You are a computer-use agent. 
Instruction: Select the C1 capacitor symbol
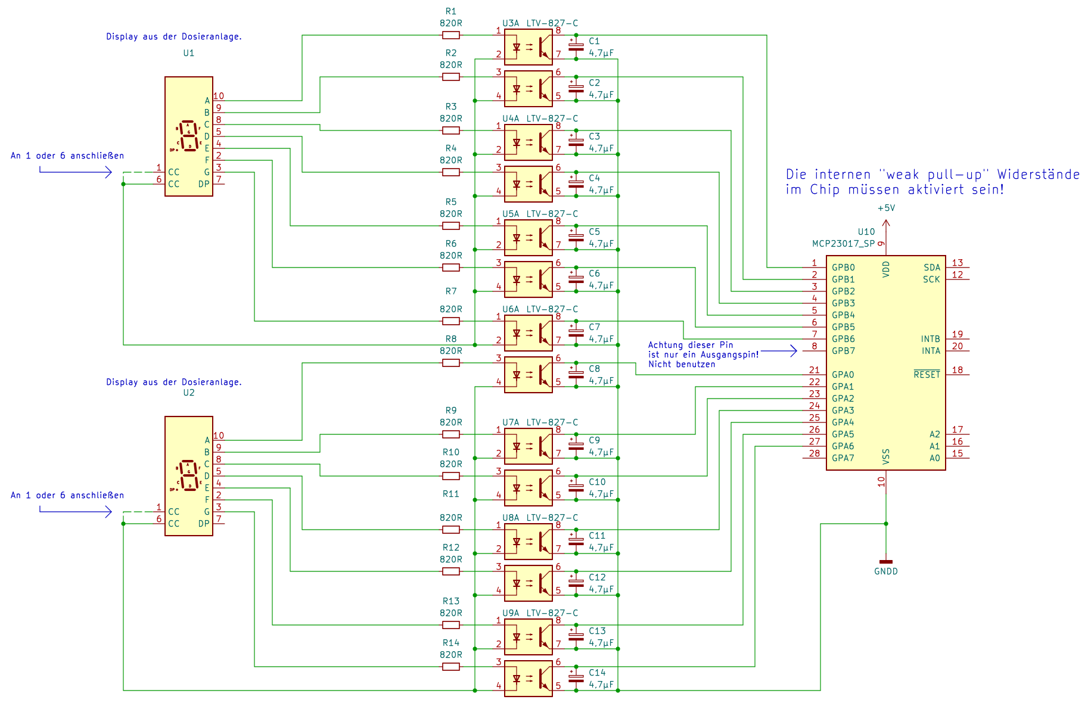[576, 47]
